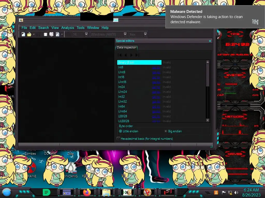Open the Window menu
This screenshot has width=265, height=198.
click(93, 28)
